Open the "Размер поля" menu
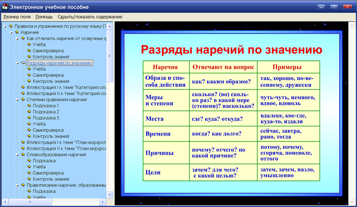The height and width of the screenshot is (207, 357). click(17, 17)
